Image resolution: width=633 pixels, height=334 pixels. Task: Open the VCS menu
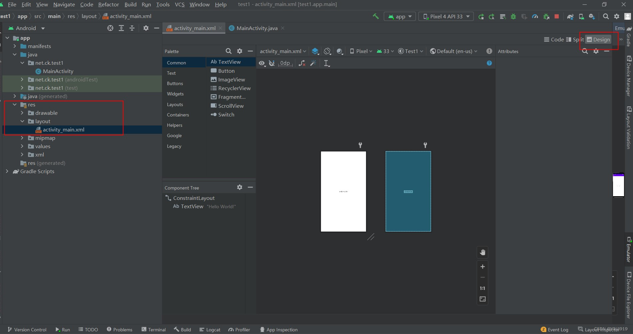180,4
